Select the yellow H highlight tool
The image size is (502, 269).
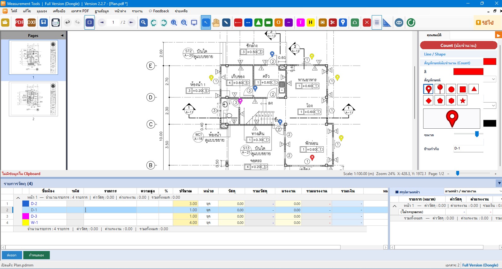pyautogui.click(x=311, y=22)
